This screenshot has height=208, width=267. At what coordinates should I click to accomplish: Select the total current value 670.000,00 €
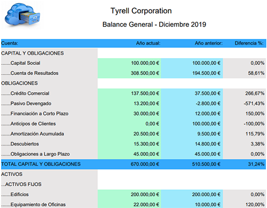click(x=145, y=164)
